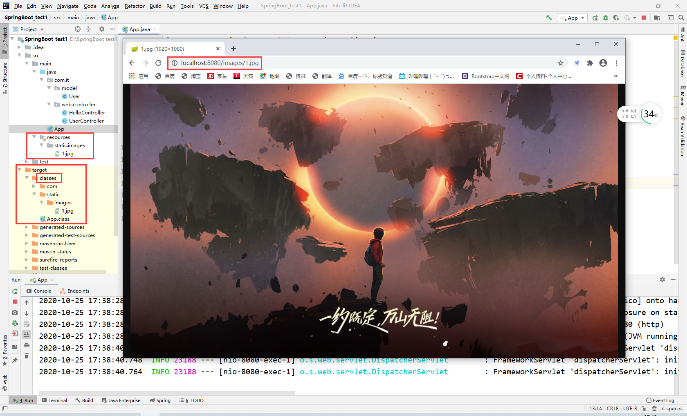Open Event Log in status bar
The width and height of the screenshot is (687, 416).
coord(660,400)
